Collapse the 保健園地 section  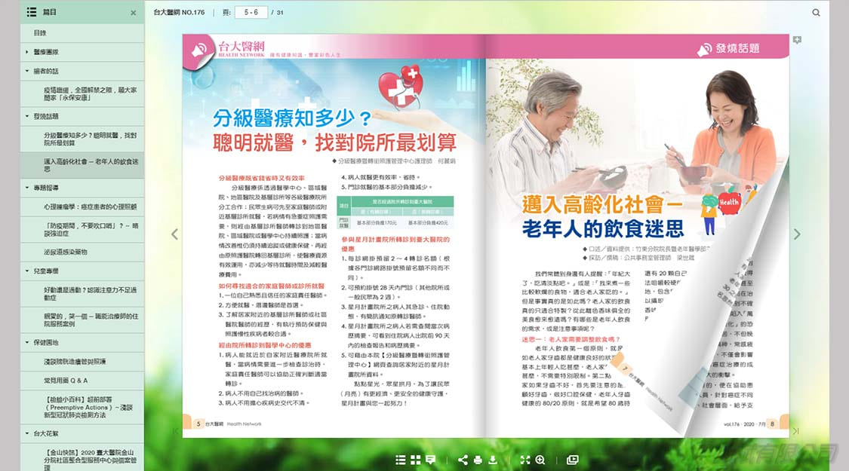(82, 342)
